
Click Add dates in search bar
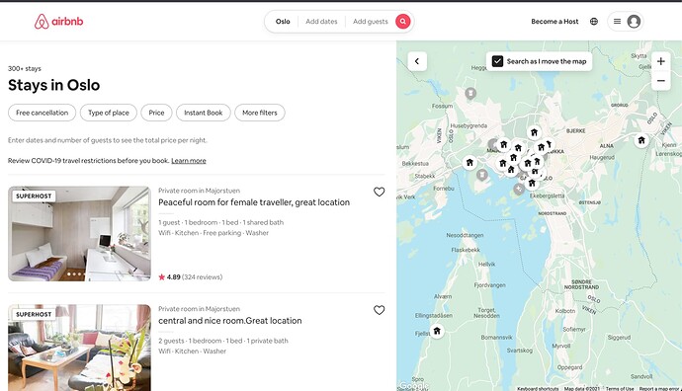coord(321,22)
